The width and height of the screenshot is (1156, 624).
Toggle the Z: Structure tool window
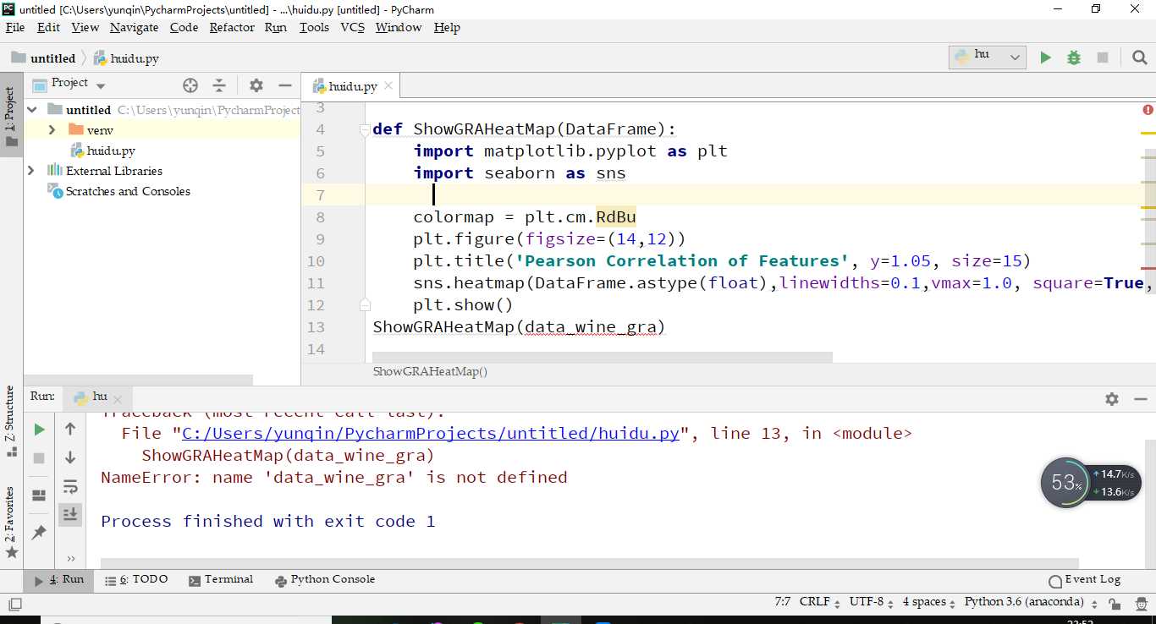point(10,421)
